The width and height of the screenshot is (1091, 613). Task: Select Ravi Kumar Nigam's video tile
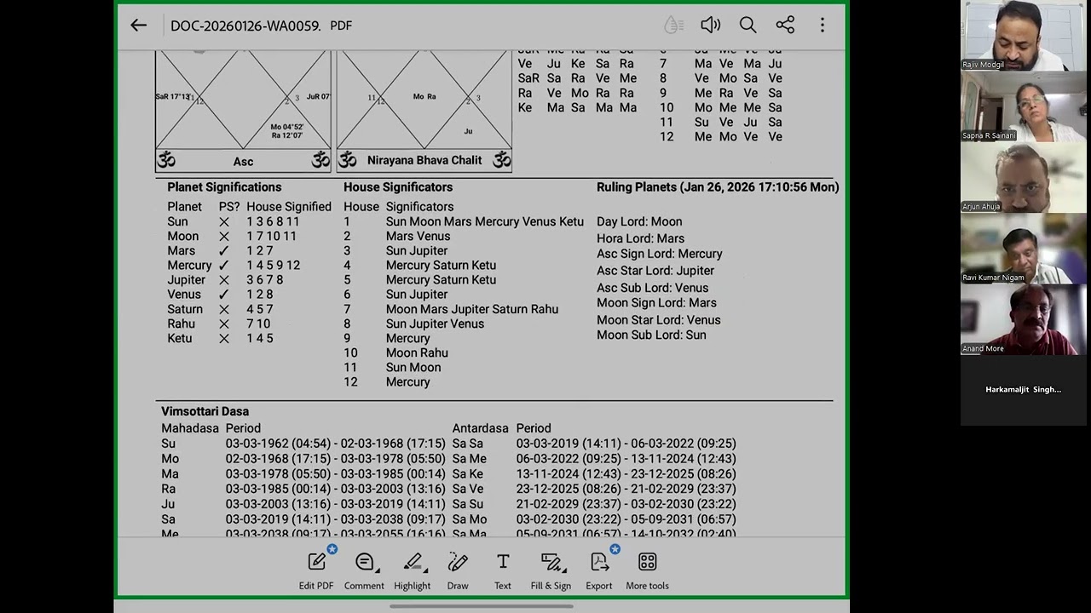click(x=1024, y=249)
